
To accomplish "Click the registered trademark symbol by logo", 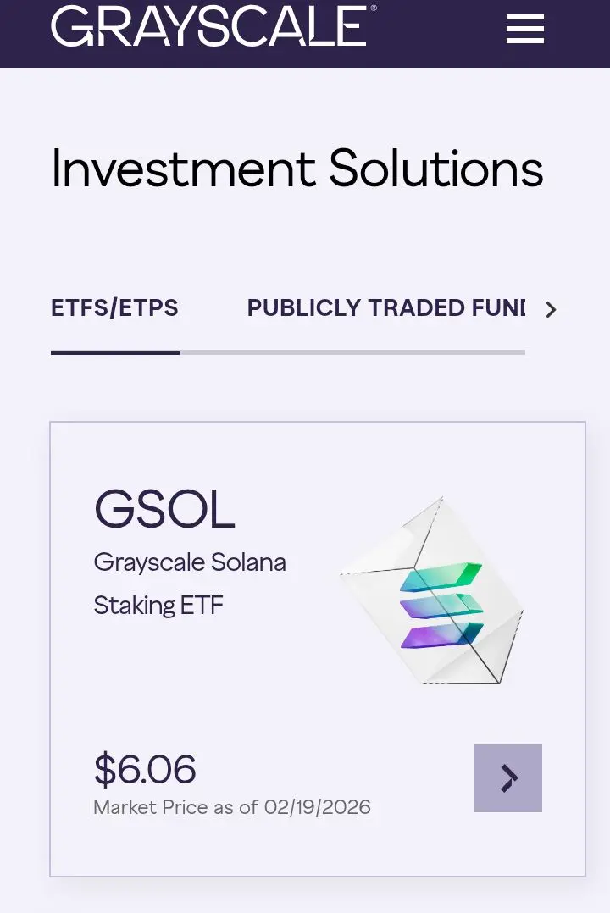I will (x=374, y=8).
